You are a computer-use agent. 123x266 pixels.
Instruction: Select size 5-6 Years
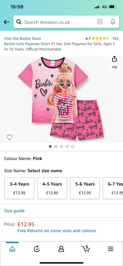tap(85, 188)
